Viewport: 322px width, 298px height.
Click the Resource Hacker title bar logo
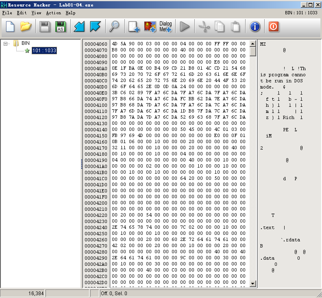pyautogui.click(x=4, y=5)
